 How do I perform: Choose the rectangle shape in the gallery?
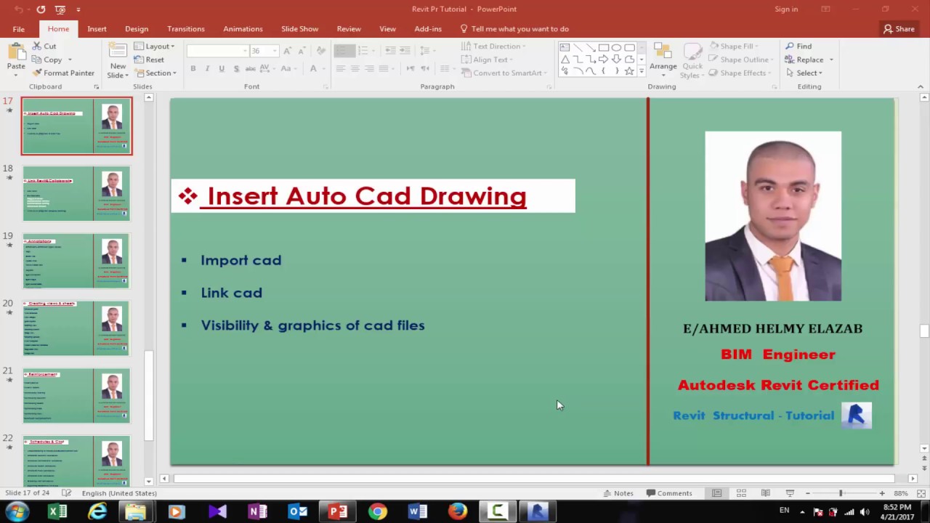pyautogui.click(x=604, y=47)
